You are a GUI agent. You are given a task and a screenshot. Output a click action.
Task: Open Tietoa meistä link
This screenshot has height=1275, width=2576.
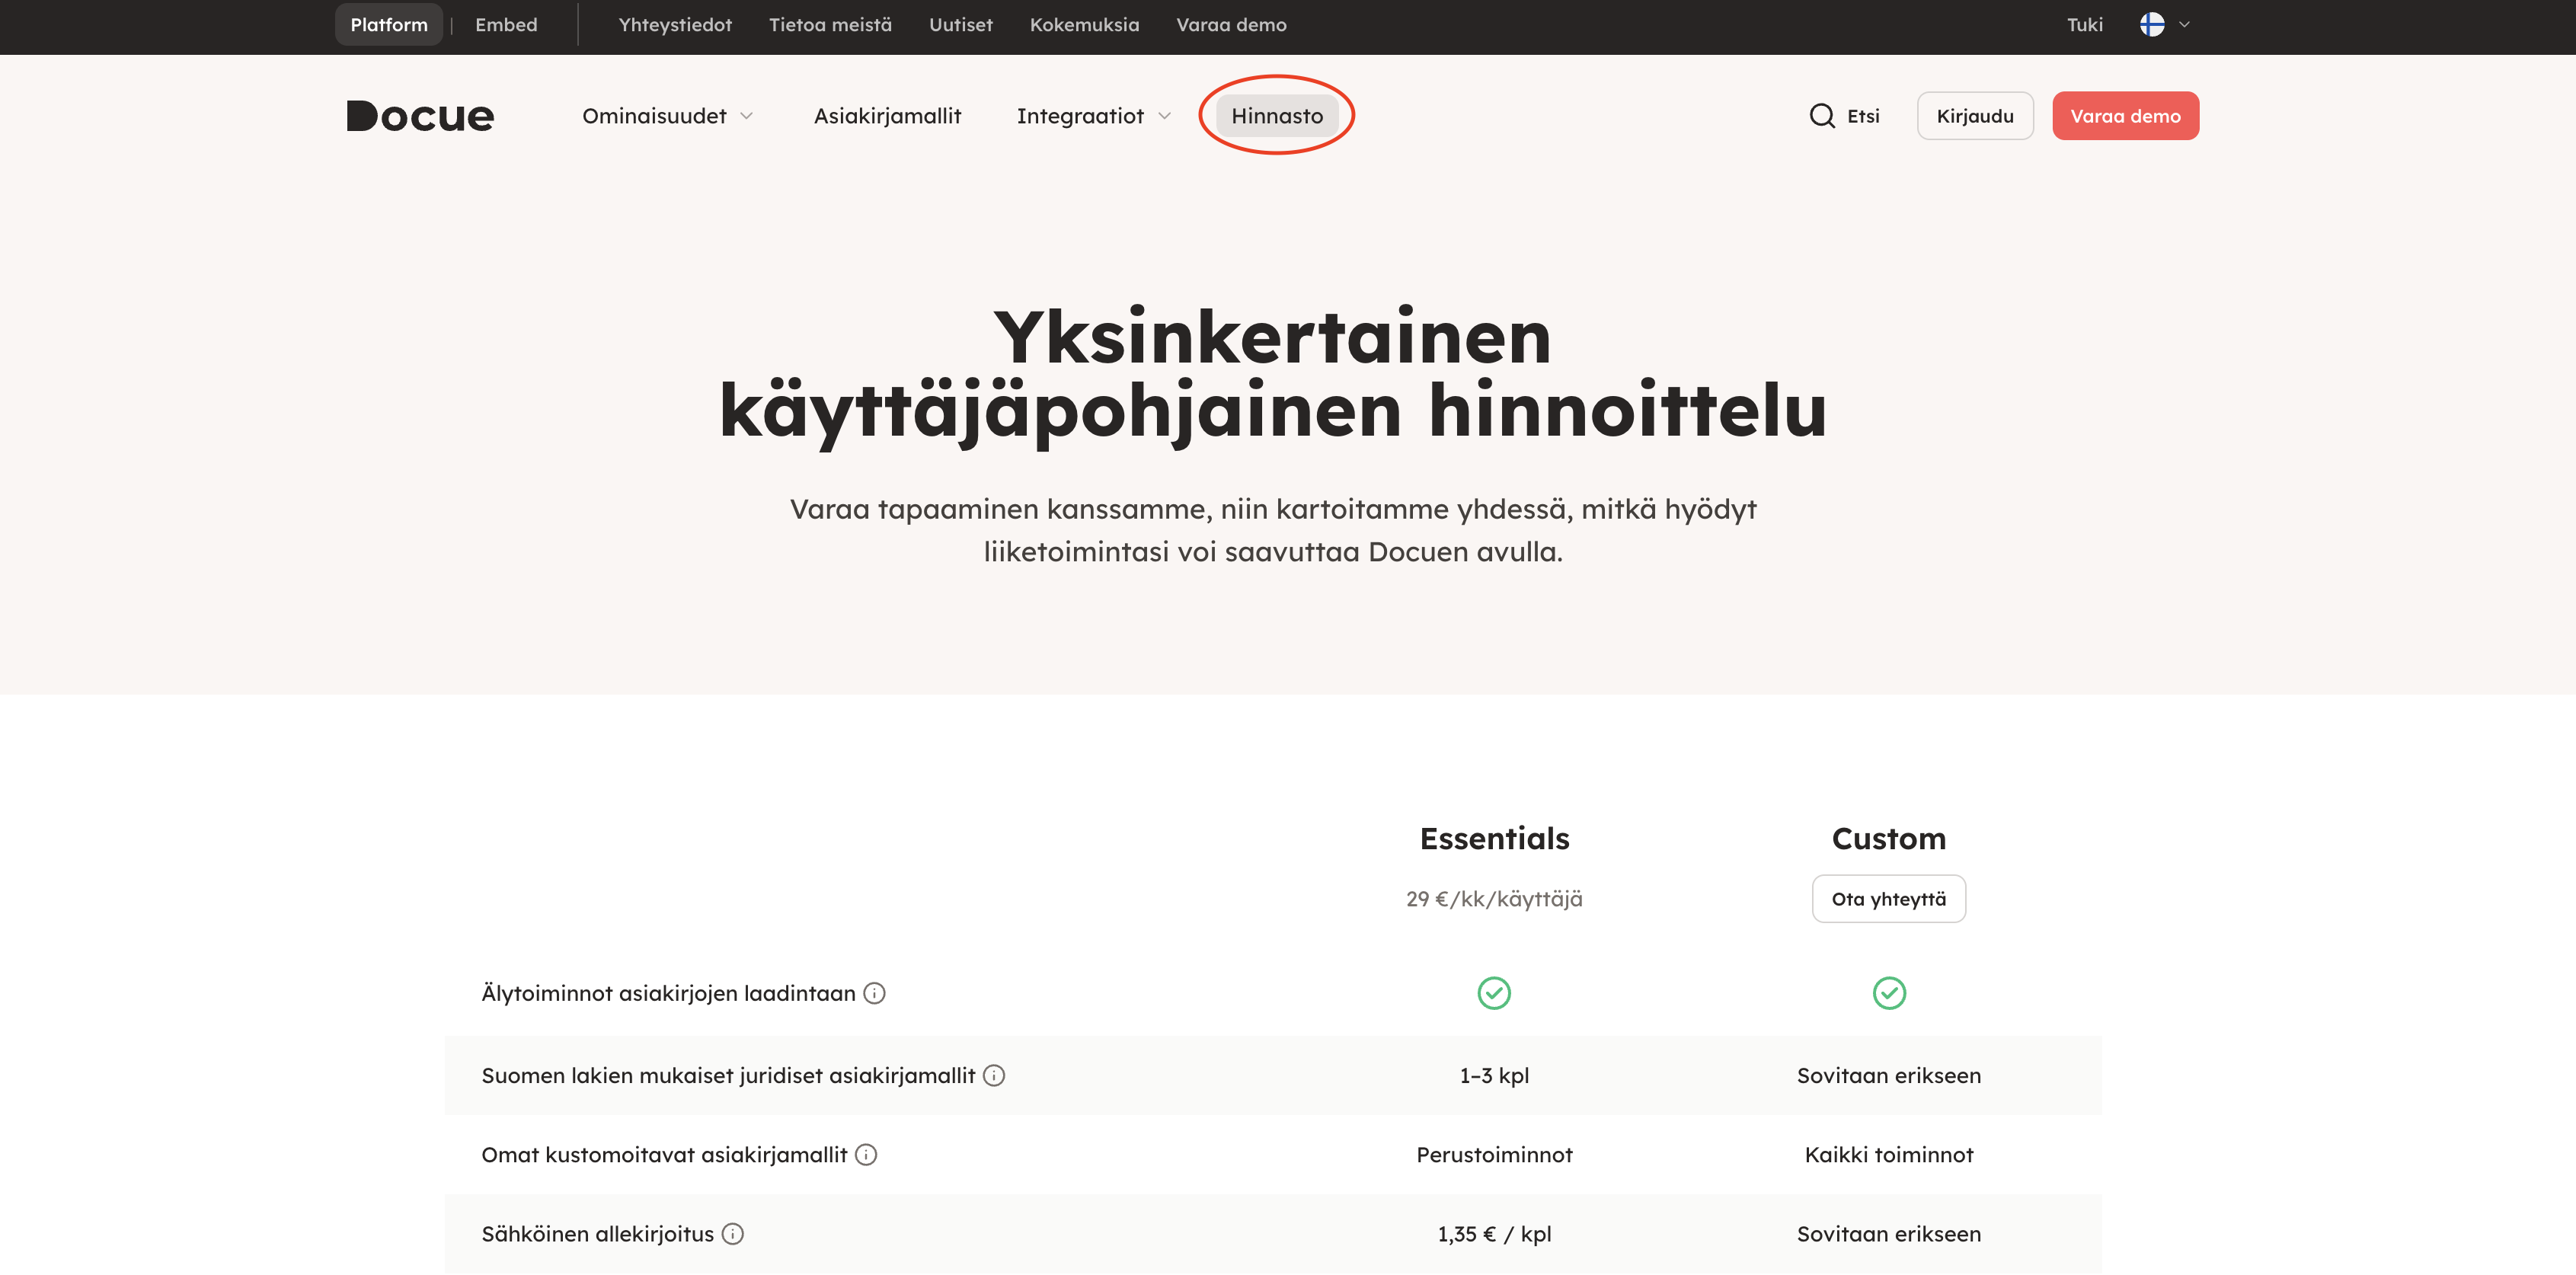pos(830,25)
